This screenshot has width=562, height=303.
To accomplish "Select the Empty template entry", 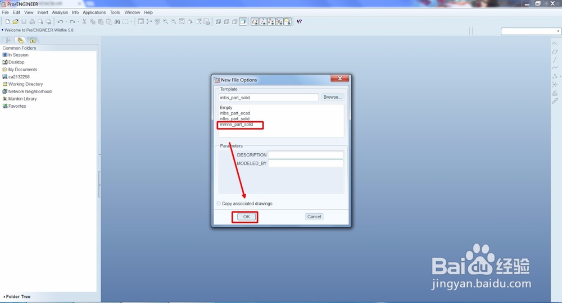I will point(226,107).
